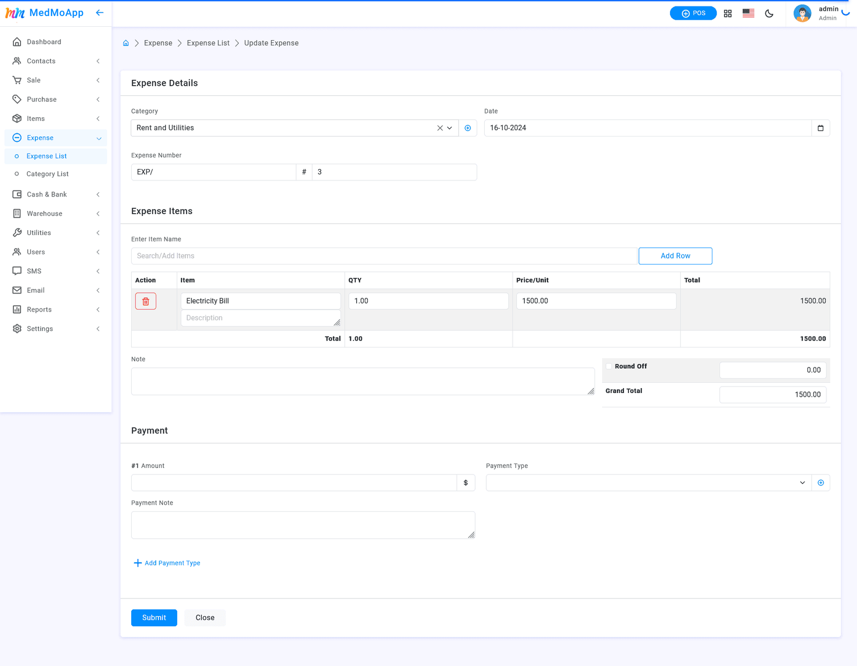Expand the Warehouse sidebar menu
This screenshot has height=666, width=857.
56,214
